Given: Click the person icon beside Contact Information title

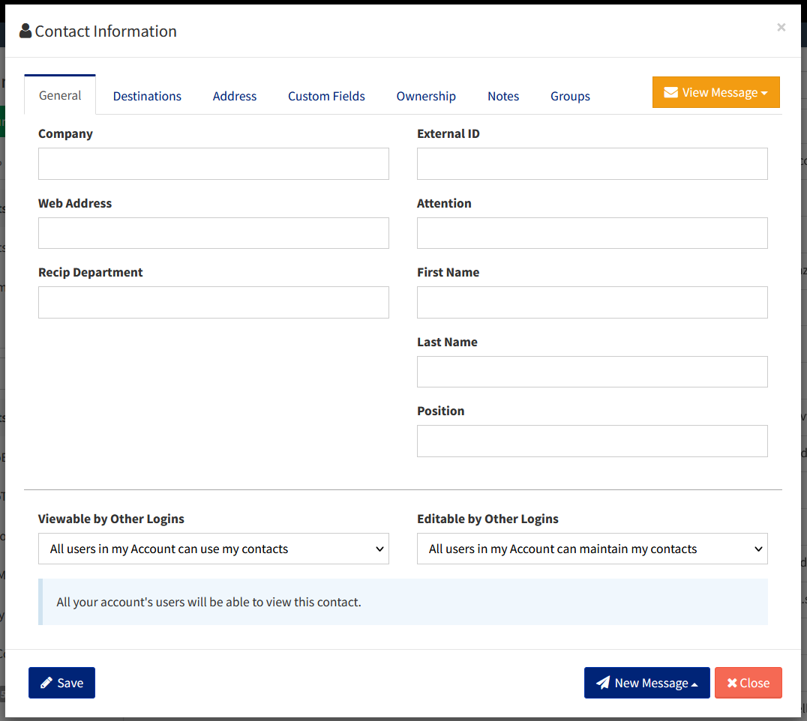Looking at the screenshot, I should click(x=25, y=31).
